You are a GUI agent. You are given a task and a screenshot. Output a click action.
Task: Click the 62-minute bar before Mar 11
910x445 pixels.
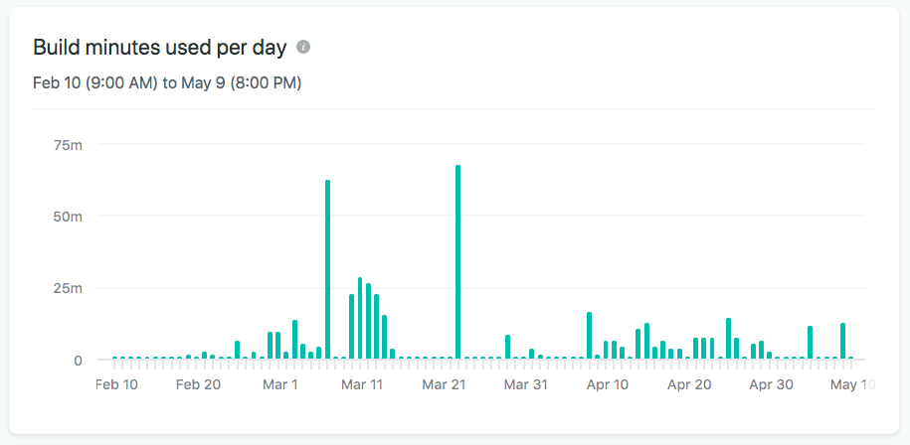tap(327, 269)
